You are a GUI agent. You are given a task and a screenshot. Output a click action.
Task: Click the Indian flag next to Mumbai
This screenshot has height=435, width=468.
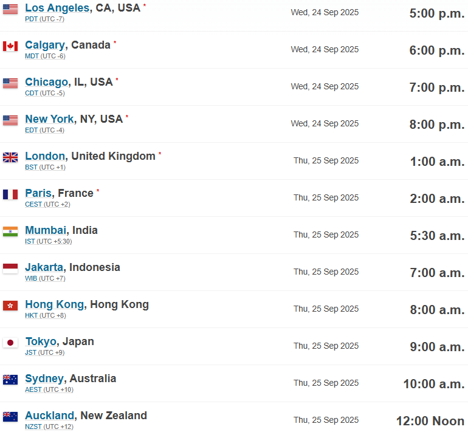pos(10,231)
